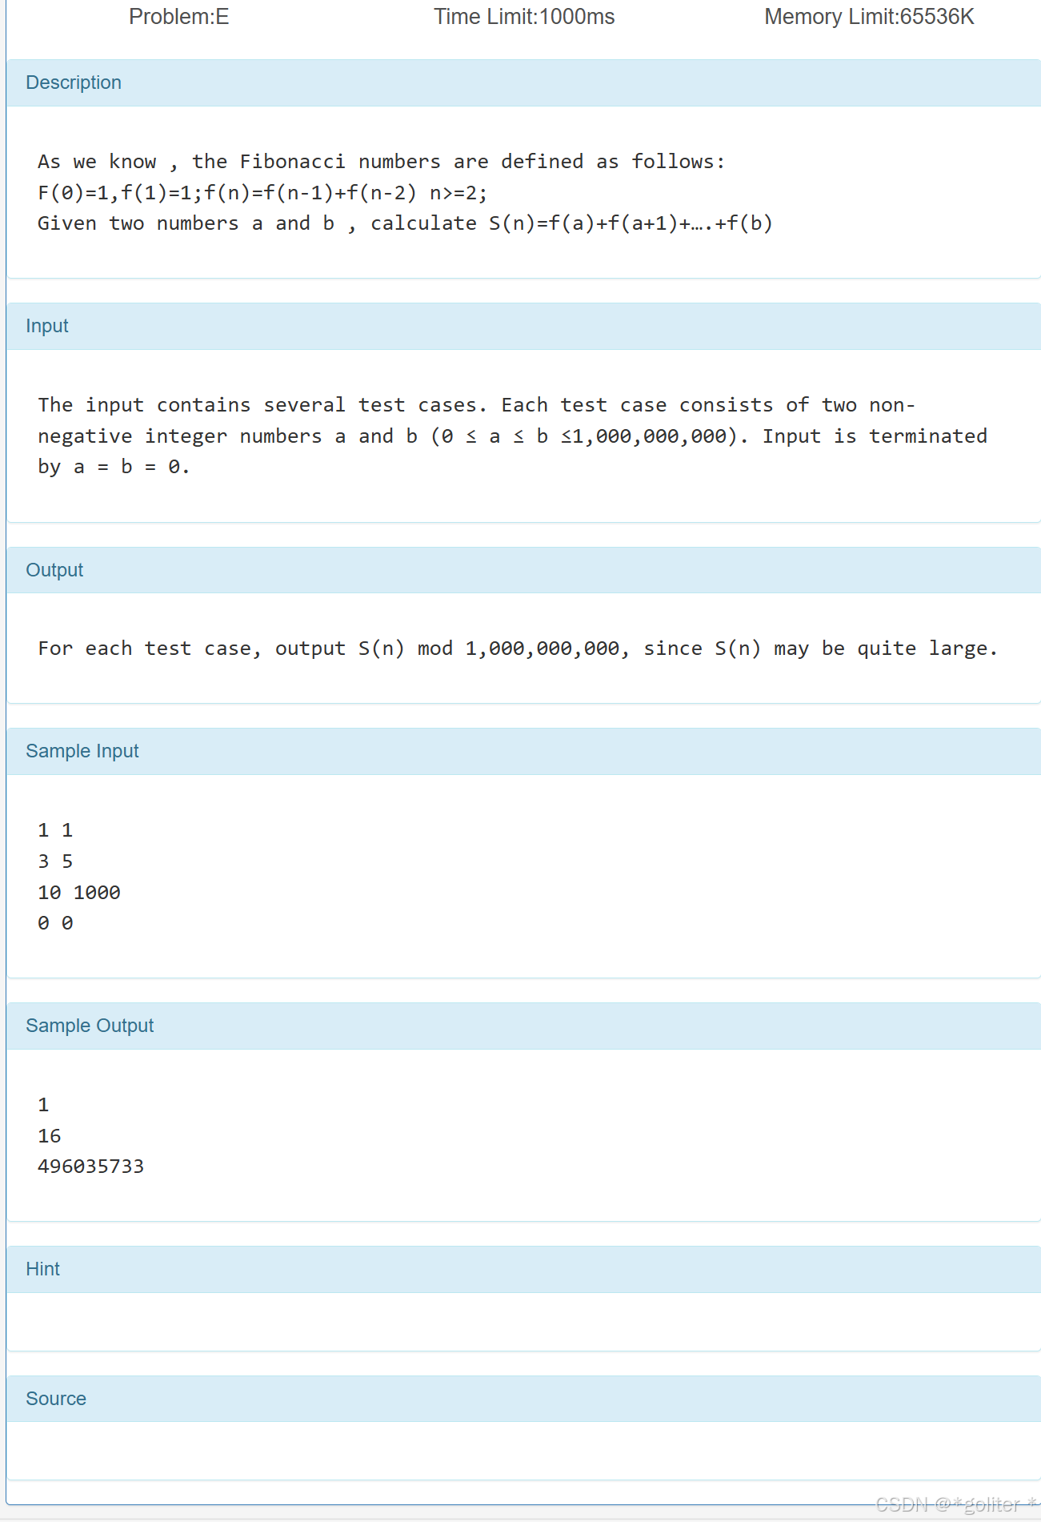Click the line starting 'As we know'
The height and width of the screenshot is (1522, 1041).
(x=381, y=162)
